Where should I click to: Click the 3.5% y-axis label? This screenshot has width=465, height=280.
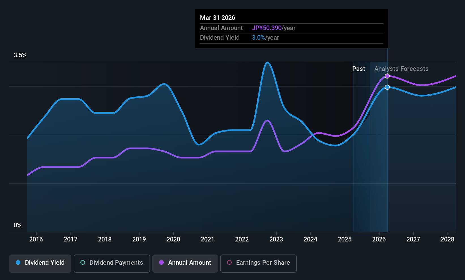[x=20, y=55]
